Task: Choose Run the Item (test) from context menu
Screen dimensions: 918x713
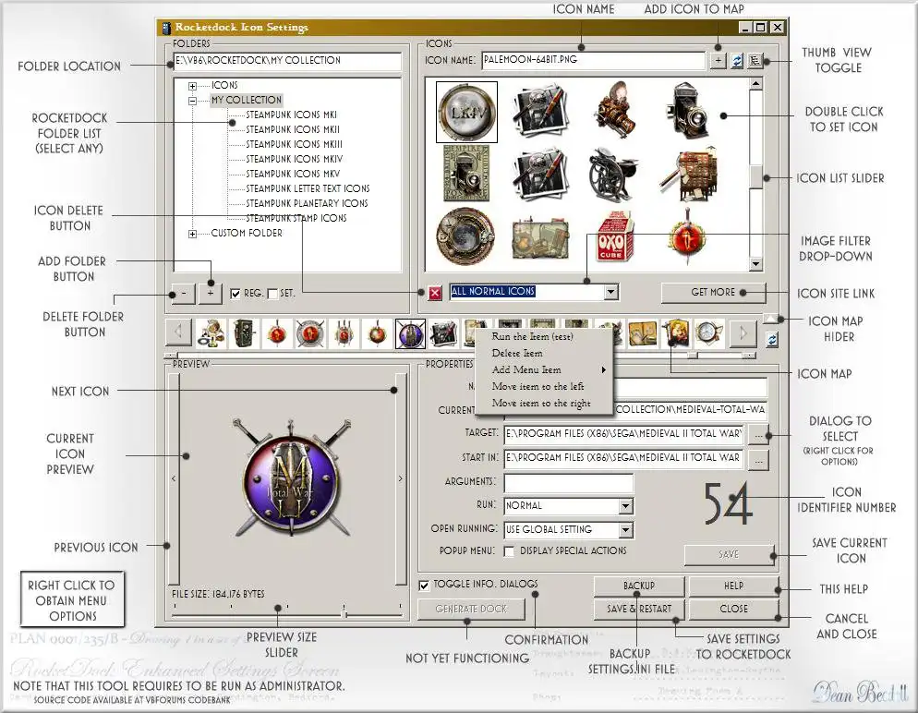Action: pos(544,336)
